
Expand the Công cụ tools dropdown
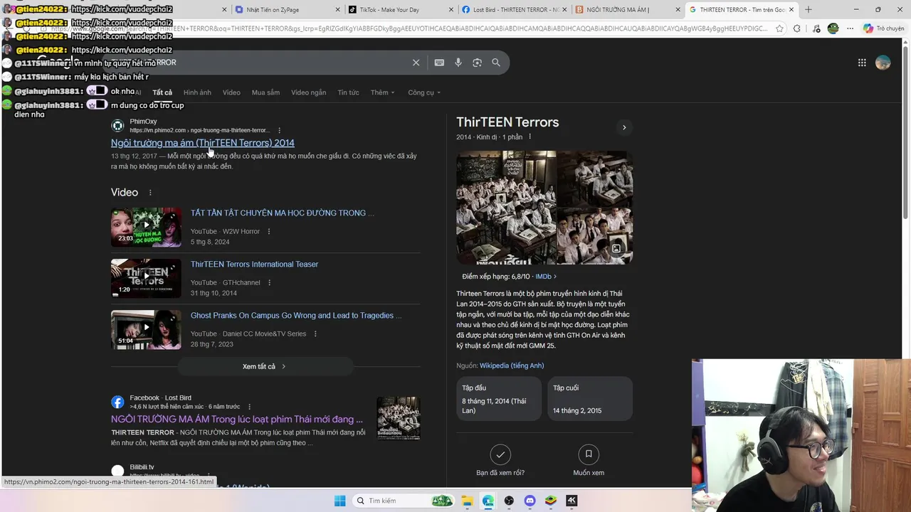click(424, 92)
